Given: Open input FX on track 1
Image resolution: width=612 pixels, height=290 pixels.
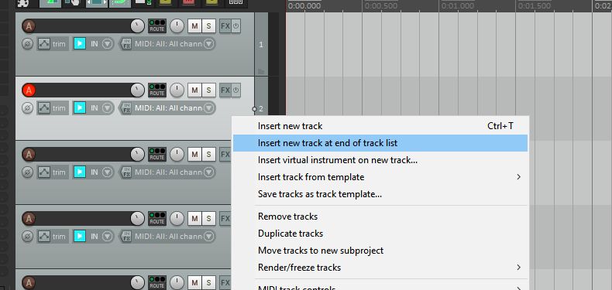Looking at the screenshot, I should 126,43.
